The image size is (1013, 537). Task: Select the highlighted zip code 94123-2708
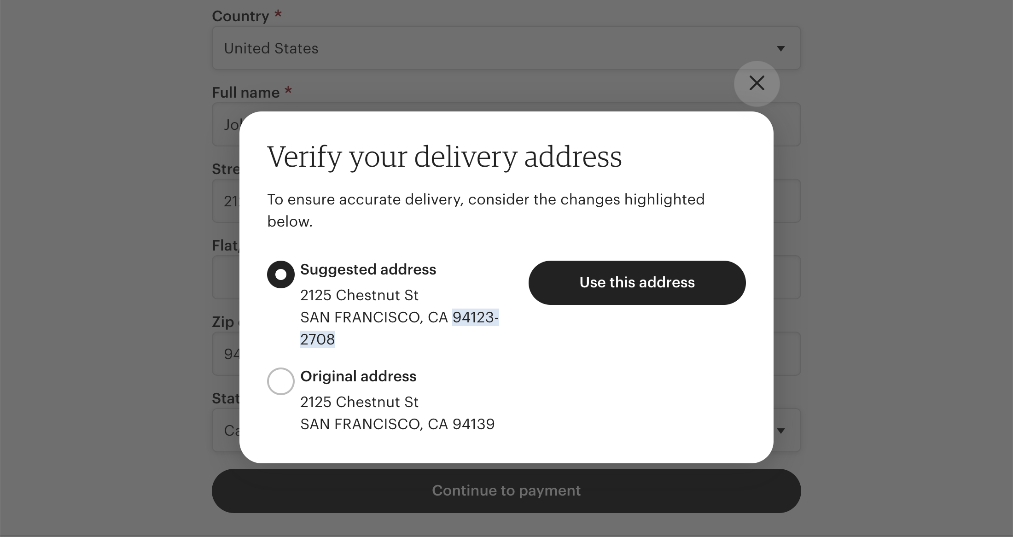[475, 317]
